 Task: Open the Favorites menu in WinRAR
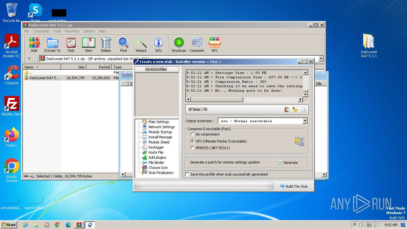(72, 31)
